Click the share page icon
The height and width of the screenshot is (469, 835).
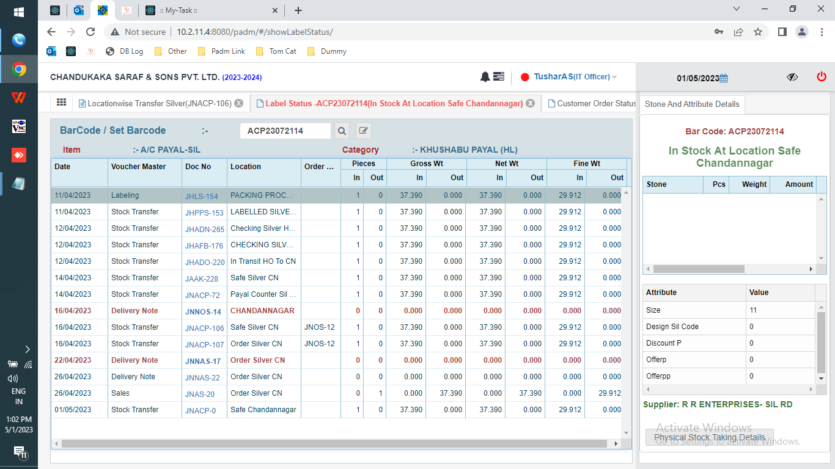click(x=738, y=32)
